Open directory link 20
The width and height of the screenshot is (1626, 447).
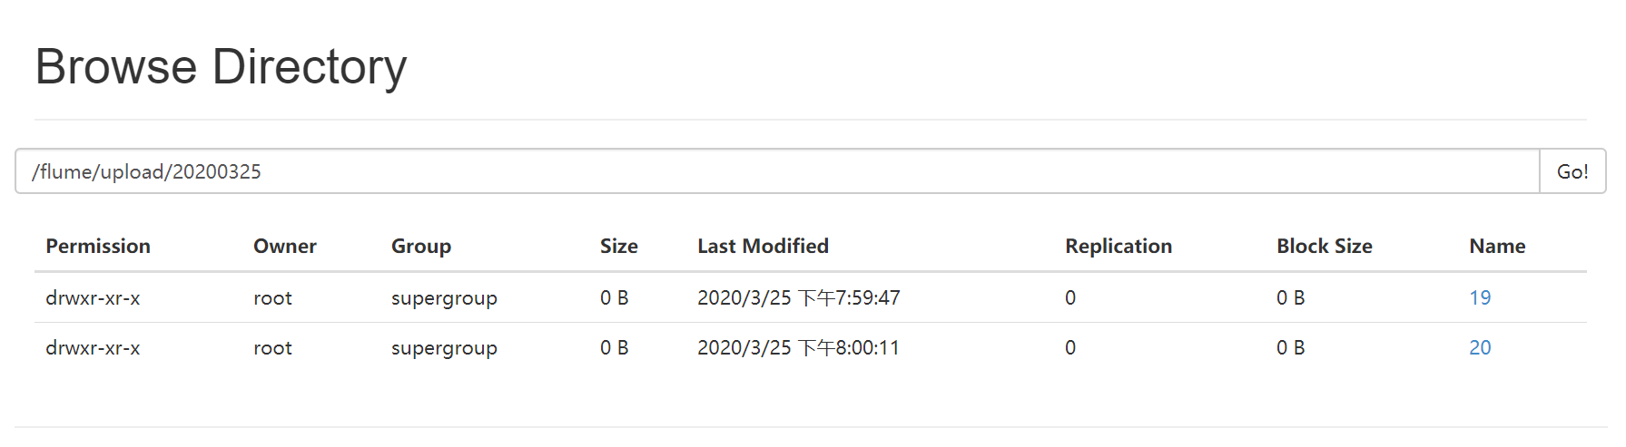(x=1480, y=347)
